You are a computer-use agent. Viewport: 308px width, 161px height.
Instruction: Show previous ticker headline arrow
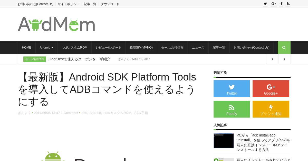[273, 59]
